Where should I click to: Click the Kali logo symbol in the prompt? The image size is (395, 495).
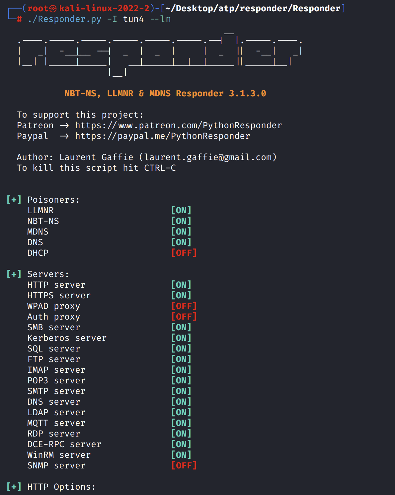pos(53,9)
